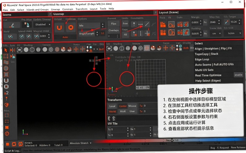
Task: Open the Absolute Stretch dropdown
Action: 81,143
